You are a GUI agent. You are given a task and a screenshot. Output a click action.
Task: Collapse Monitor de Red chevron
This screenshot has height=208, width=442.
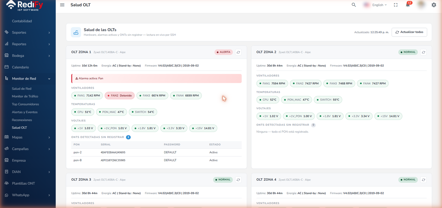click(x=49, y=79)
